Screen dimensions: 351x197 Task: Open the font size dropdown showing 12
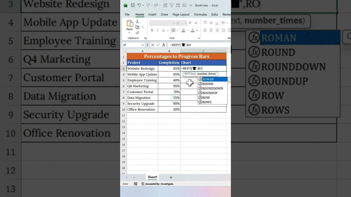coord(186,23)
